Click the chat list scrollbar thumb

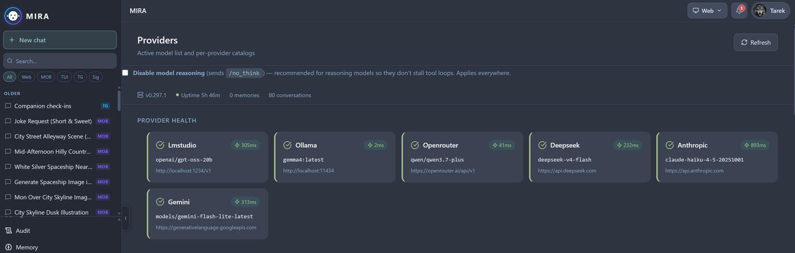tap(119, 101)
